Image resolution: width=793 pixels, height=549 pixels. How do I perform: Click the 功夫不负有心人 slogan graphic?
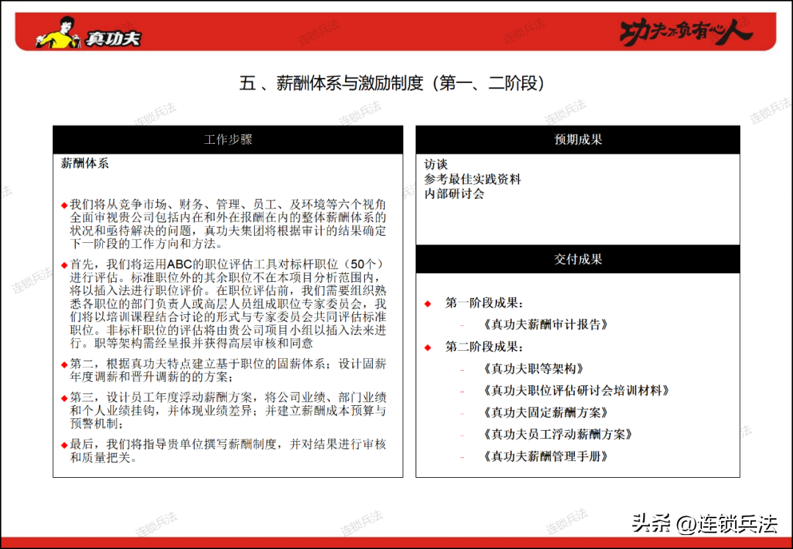click(687, 33)
